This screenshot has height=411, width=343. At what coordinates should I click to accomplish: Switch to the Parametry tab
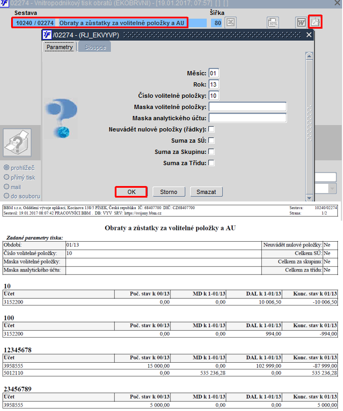click(x=60, y=47)
